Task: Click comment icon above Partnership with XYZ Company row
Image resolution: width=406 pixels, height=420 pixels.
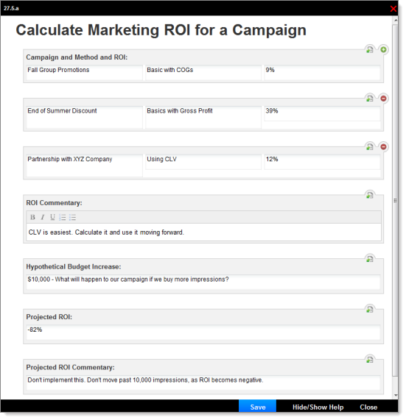Action: tap(370, 146)
